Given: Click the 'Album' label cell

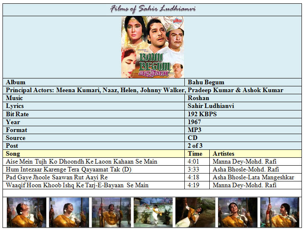Looking at the screenshot, I should tap(93, 82).
